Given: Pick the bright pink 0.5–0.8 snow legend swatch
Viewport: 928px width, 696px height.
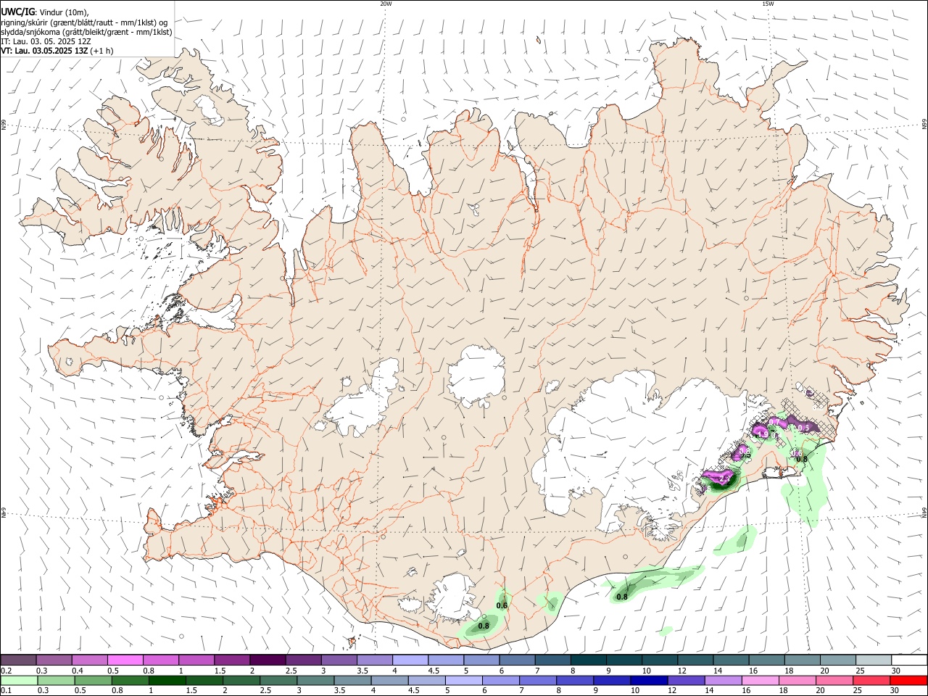Looking at the screenshot, I should (x=125, y=660).
